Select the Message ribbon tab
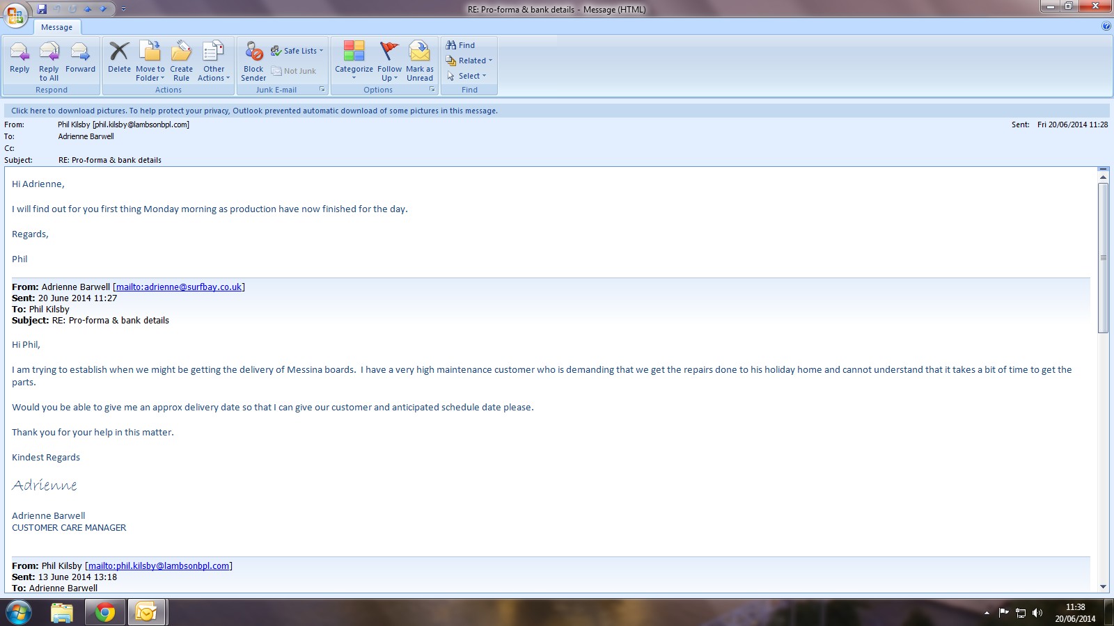 coord(57,27)
